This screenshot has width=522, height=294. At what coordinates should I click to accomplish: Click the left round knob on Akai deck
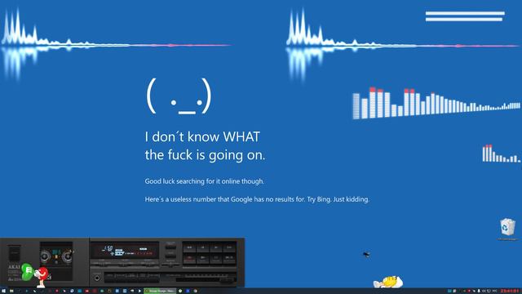click(x=46, y=256)
